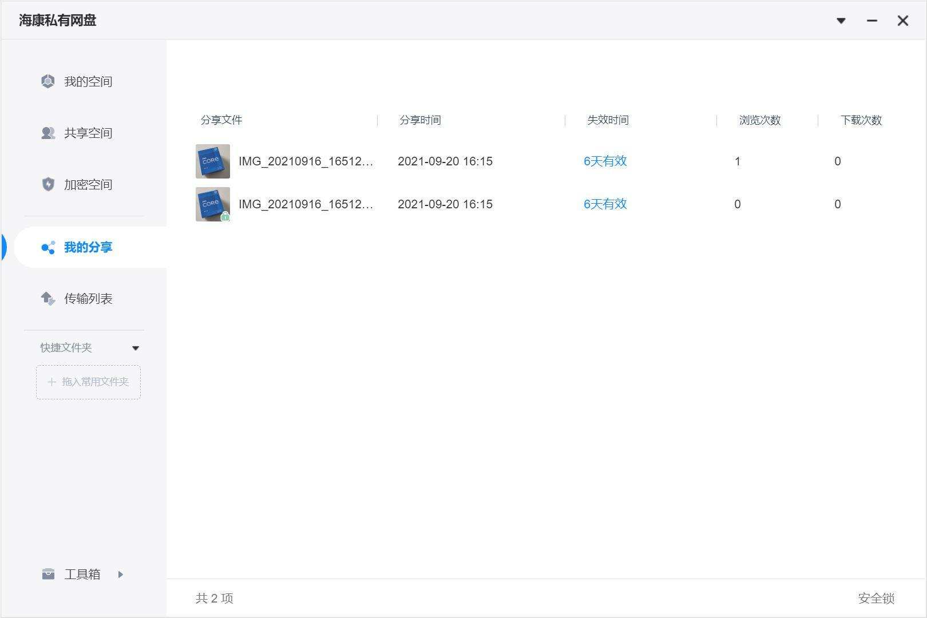Select the 分享文件 column header
This screenshot has height=618, width=927.
[x=221, y=120]
